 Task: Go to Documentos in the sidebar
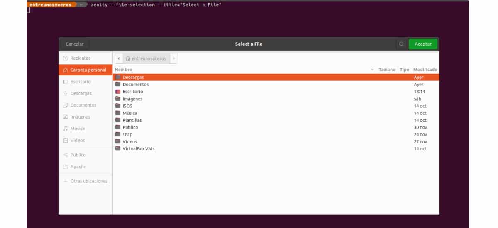coord(83,105)
